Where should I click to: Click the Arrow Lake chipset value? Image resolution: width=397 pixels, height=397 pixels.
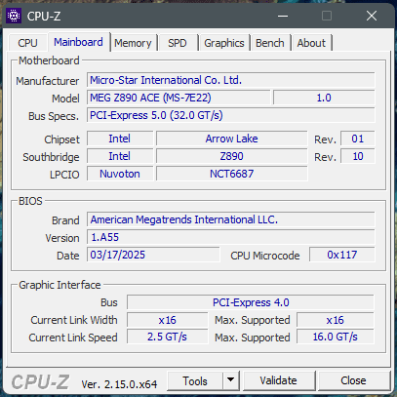point(231,139)
